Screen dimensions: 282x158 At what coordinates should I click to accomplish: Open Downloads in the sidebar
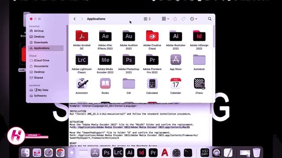46,42
